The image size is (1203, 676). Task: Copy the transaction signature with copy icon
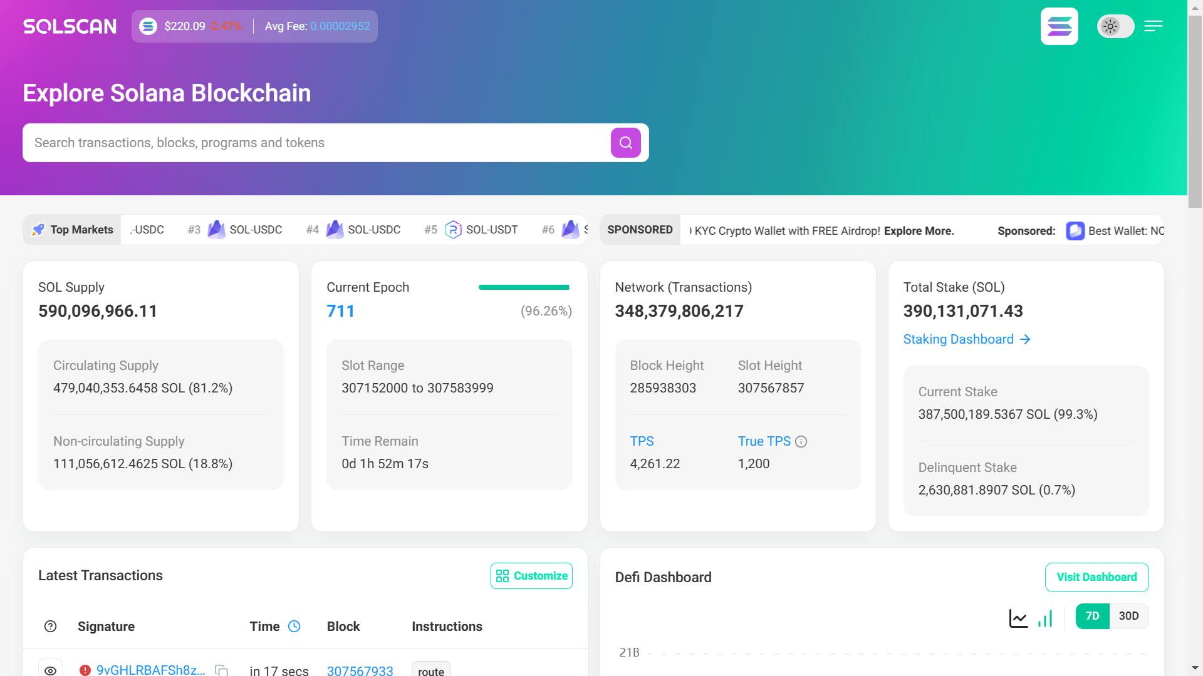point(221,670)
